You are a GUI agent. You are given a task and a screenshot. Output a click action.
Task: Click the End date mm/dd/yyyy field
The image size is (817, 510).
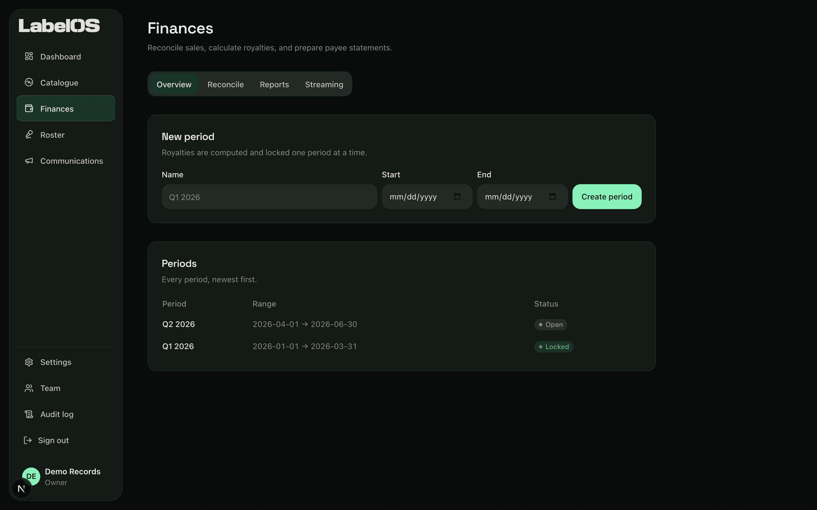(x=522, y=197)
